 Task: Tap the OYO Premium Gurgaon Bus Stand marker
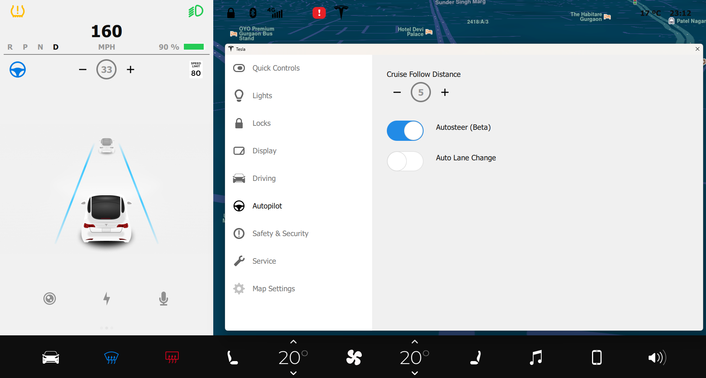[252, 33]
